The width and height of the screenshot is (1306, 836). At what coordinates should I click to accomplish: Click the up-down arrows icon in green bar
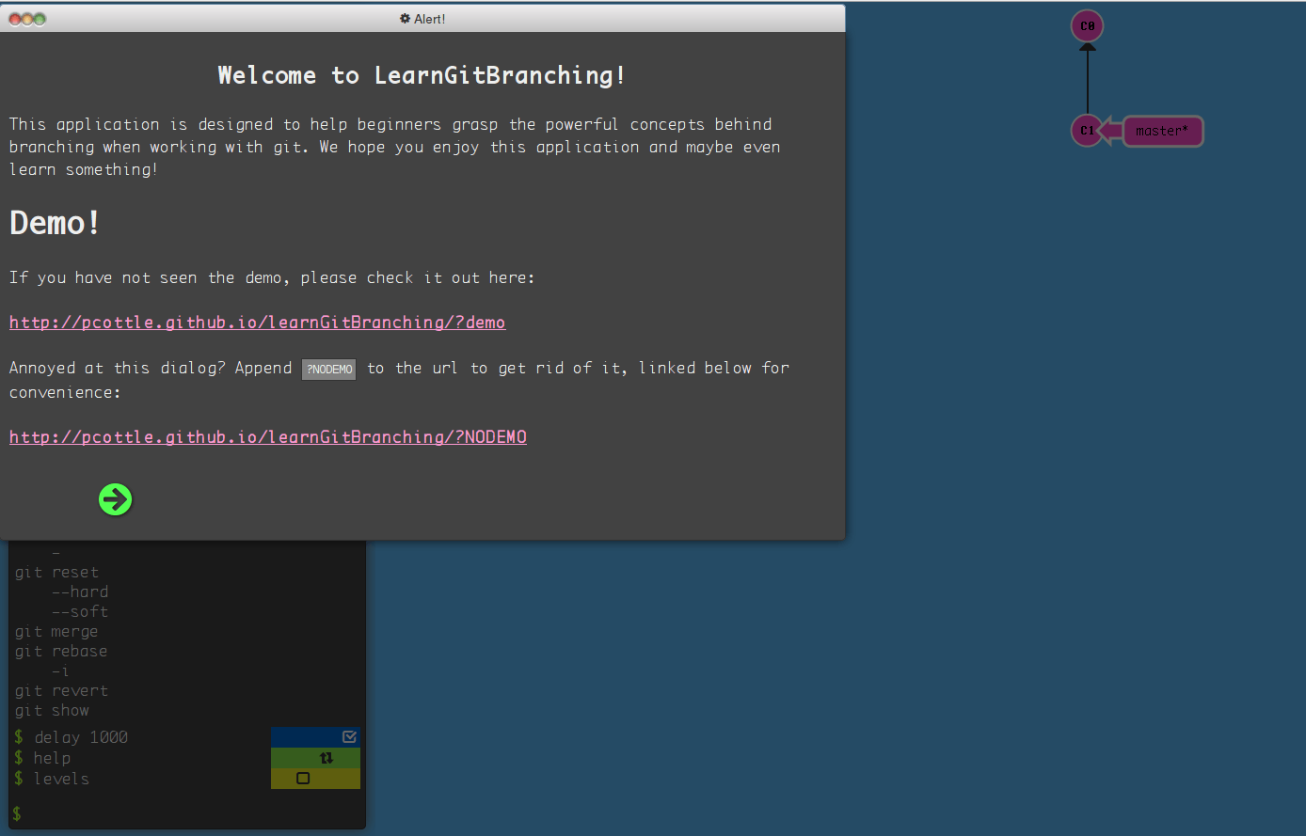tap(326, 758)
